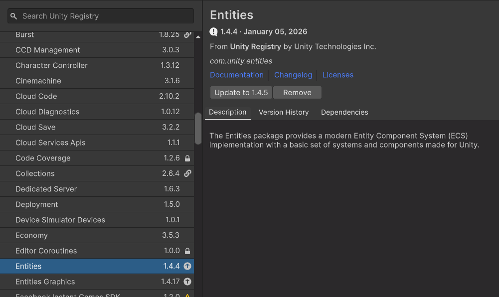The image size is (499, 297).
Task: Switch to the Version History tab
Action: click(284, 112)
